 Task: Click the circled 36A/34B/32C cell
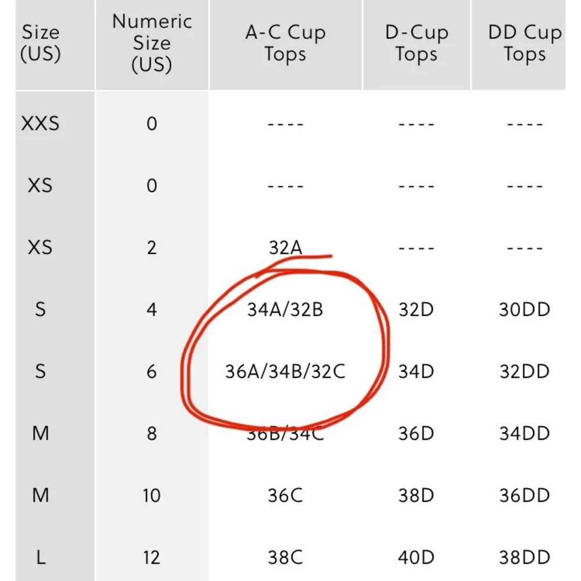(x=285, y=371)
